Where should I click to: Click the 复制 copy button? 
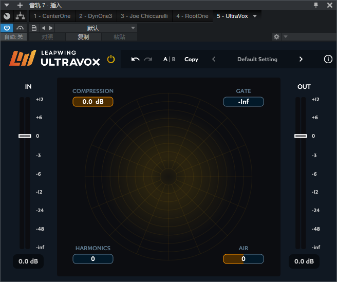pyautogui.click(x=83, y=37)
